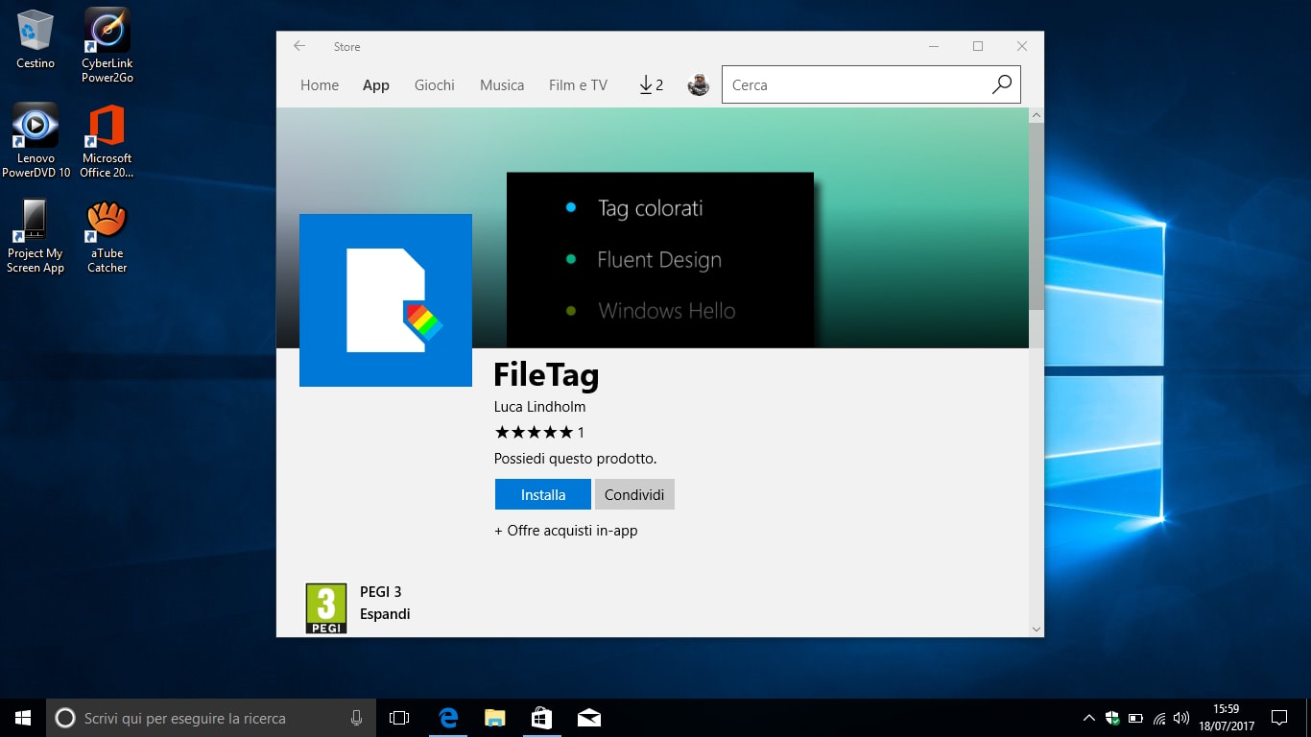Open the Cestino recycle bin icon

[x=36, y=39]
